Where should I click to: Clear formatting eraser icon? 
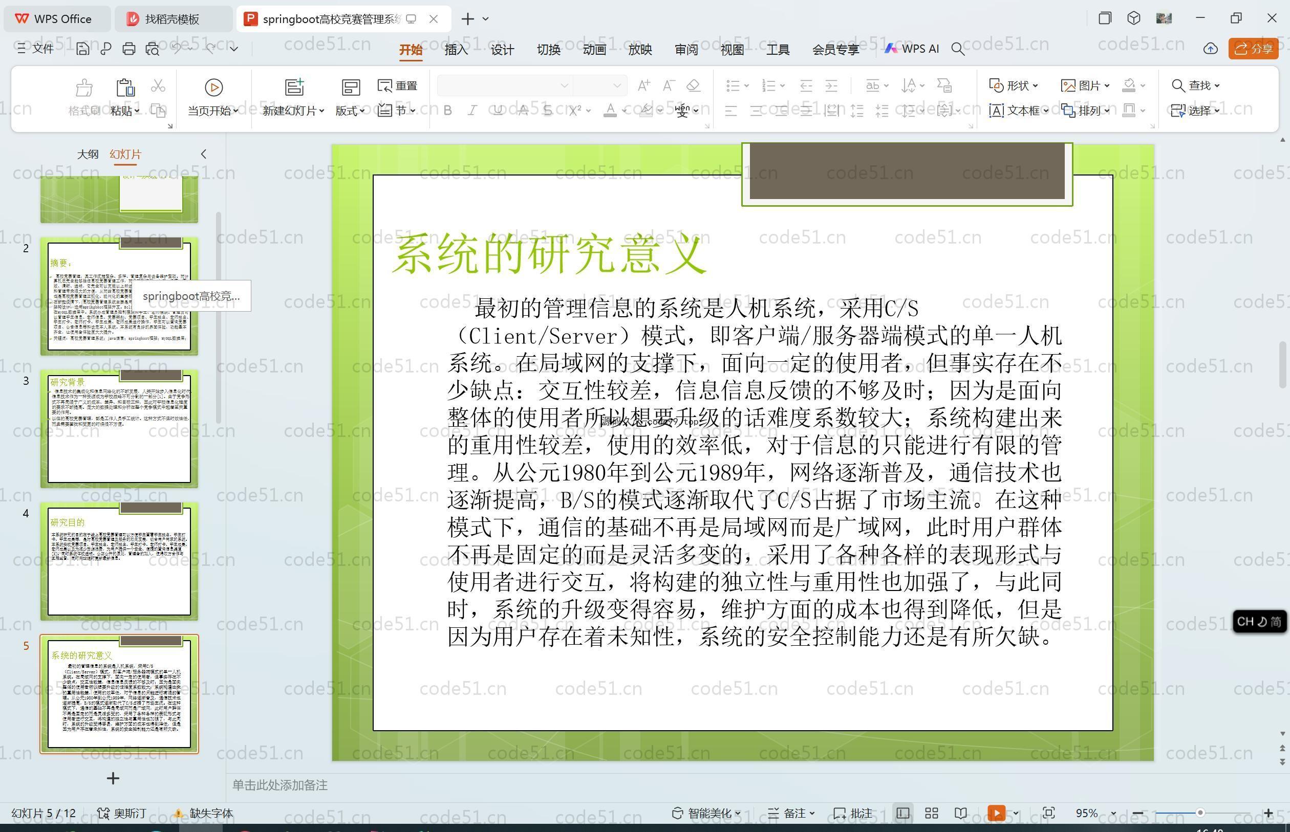[x=693, y=85]
